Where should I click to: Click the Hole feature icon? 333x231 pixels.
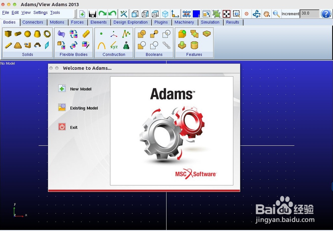(207, 34)
